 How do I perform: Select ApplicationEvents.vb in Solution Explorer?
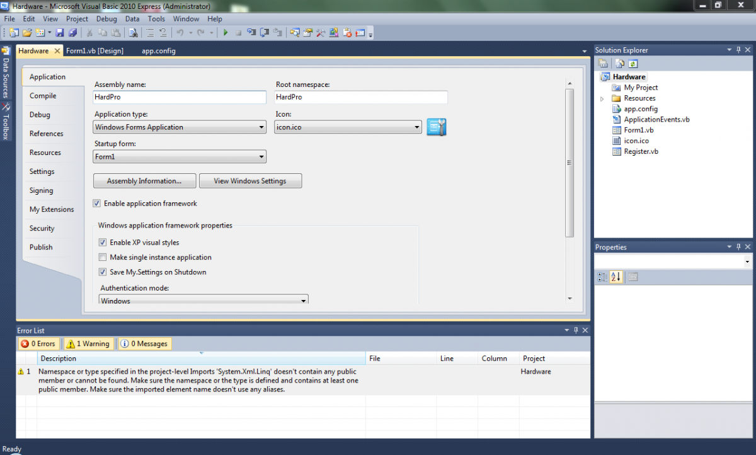pos(656,119)
